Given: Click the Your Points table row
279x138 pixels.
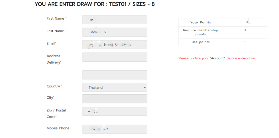Looking at the screenshot, I should click(223, 22).
